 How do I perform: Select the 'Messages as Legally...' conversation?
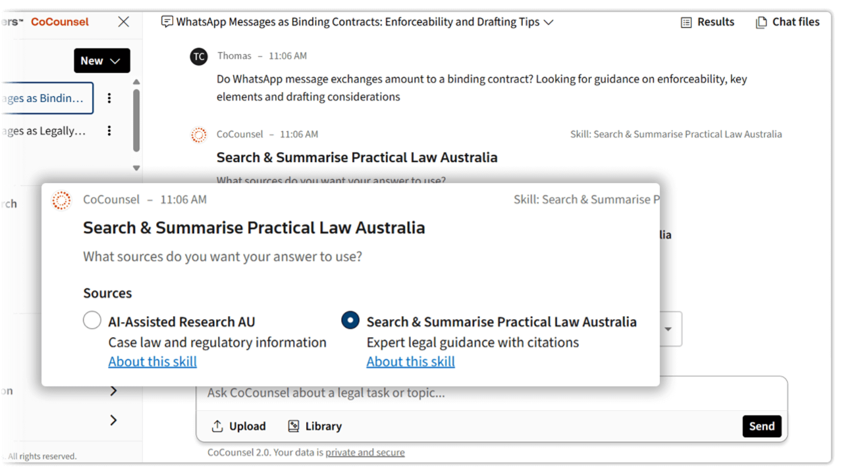tap(43, 130)
